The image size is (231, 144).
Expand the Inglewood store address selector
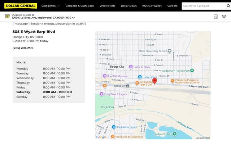tap(43, 18)
